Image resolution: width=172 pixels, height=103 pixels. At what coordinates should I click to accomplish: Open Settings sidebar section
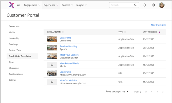click(x=13, y=80)
